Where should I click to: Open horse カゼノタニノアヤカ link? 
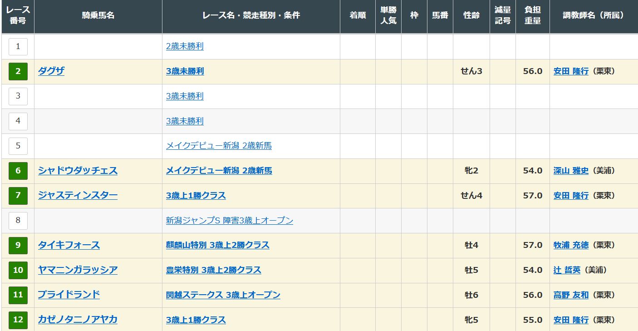pos(78,320)
